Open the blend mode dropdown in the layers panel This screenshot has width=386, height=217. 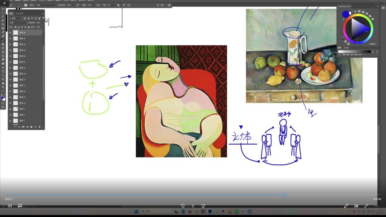point(17,23)
